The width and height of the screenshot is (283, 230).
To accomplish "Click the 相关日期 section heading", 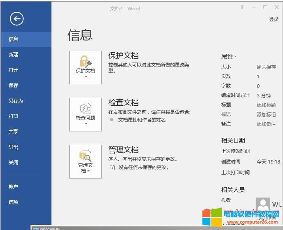I will click(233, 140).
